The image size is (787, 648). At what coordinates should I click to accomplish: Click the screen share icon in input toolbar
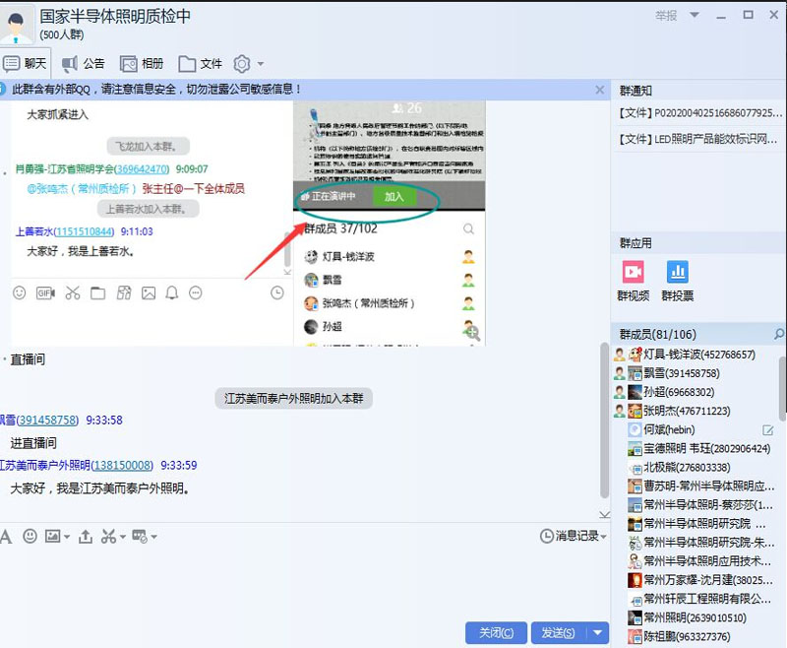pos(139,537)
